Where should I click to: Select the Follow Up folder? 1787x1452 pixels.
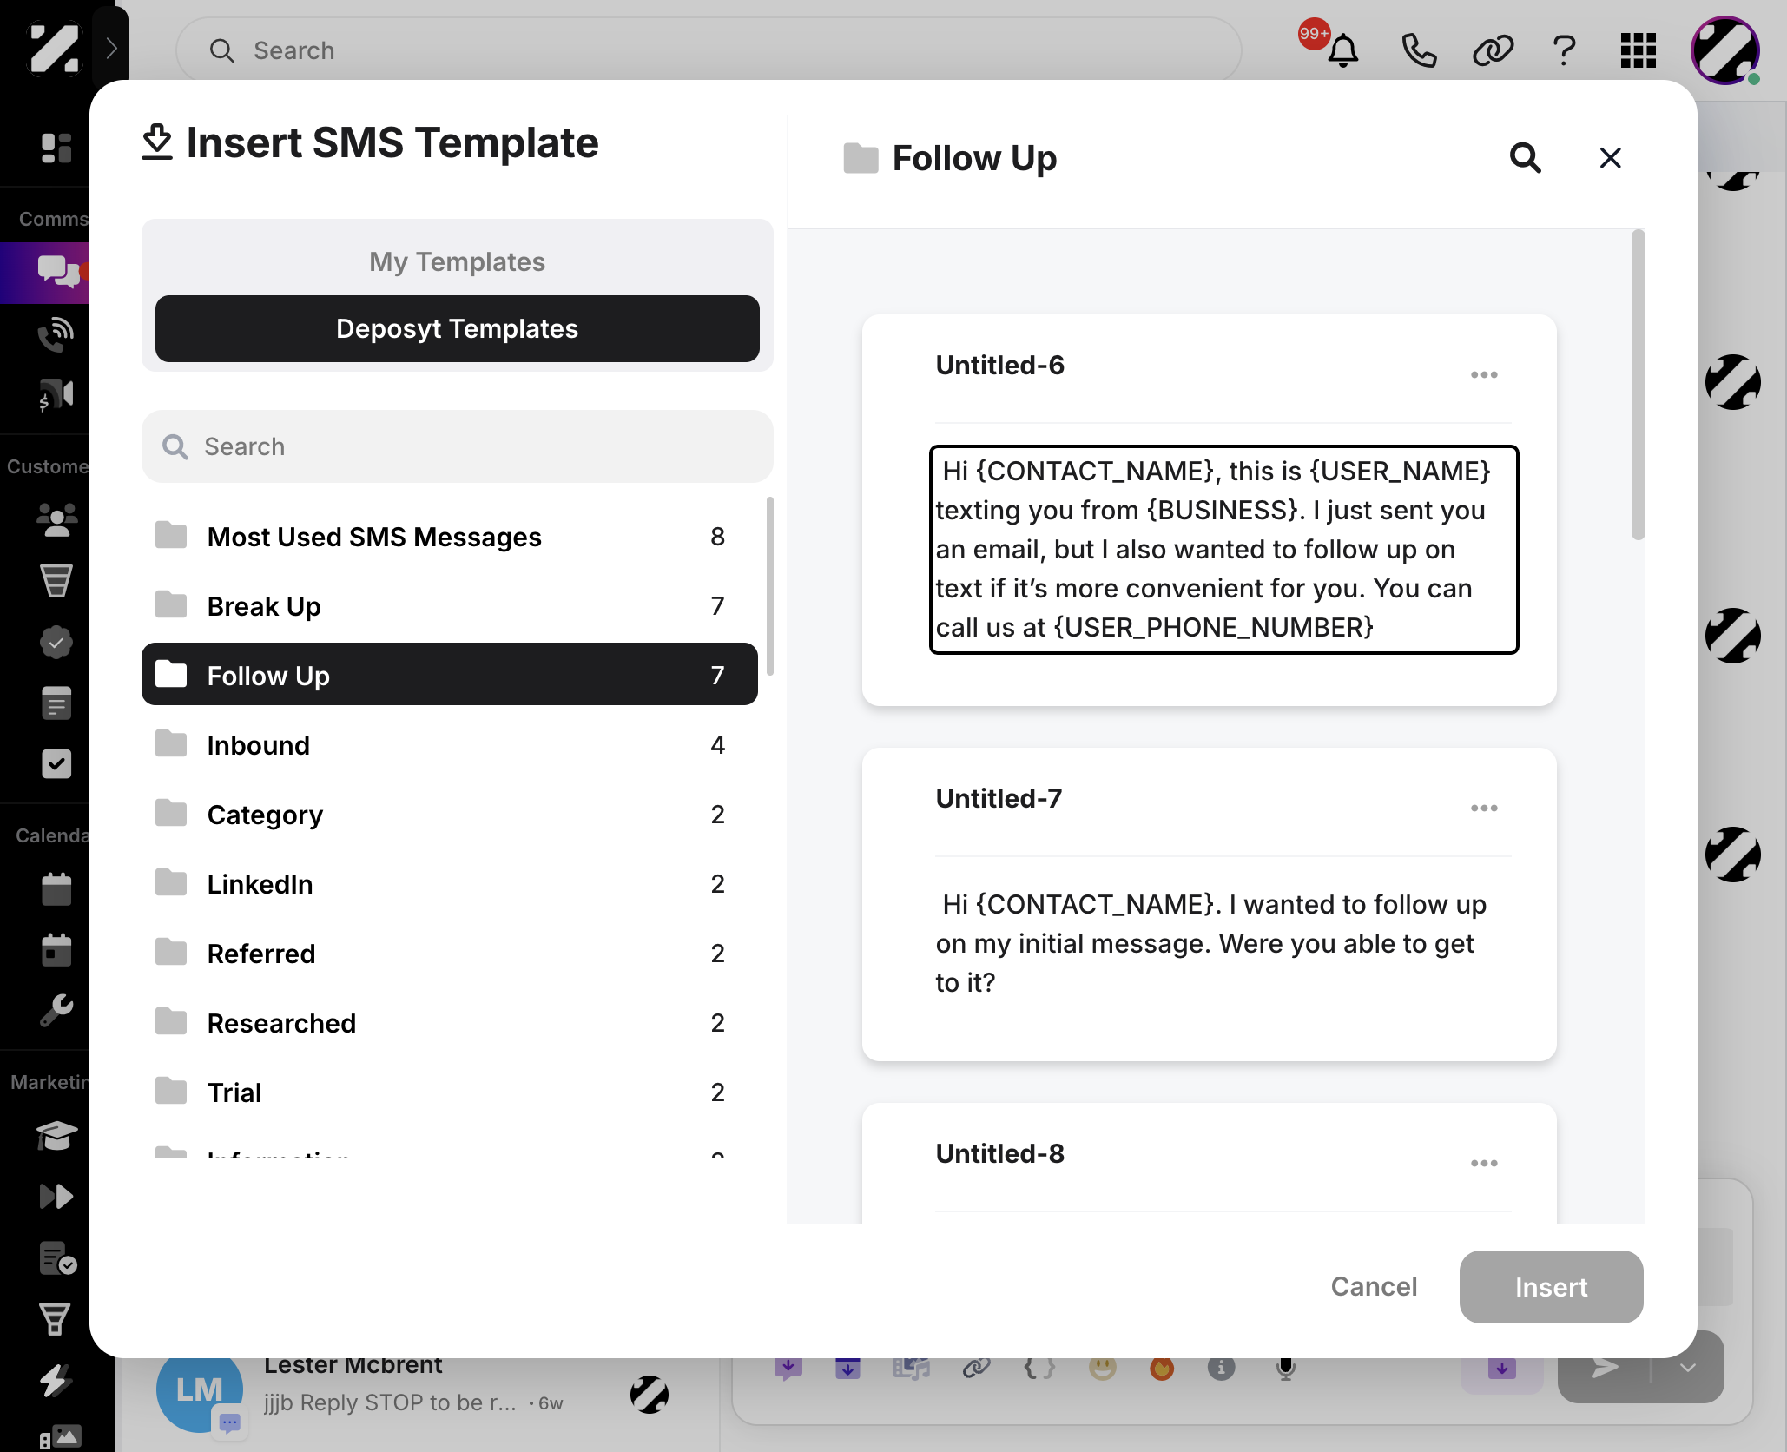(x=449, y=675)
